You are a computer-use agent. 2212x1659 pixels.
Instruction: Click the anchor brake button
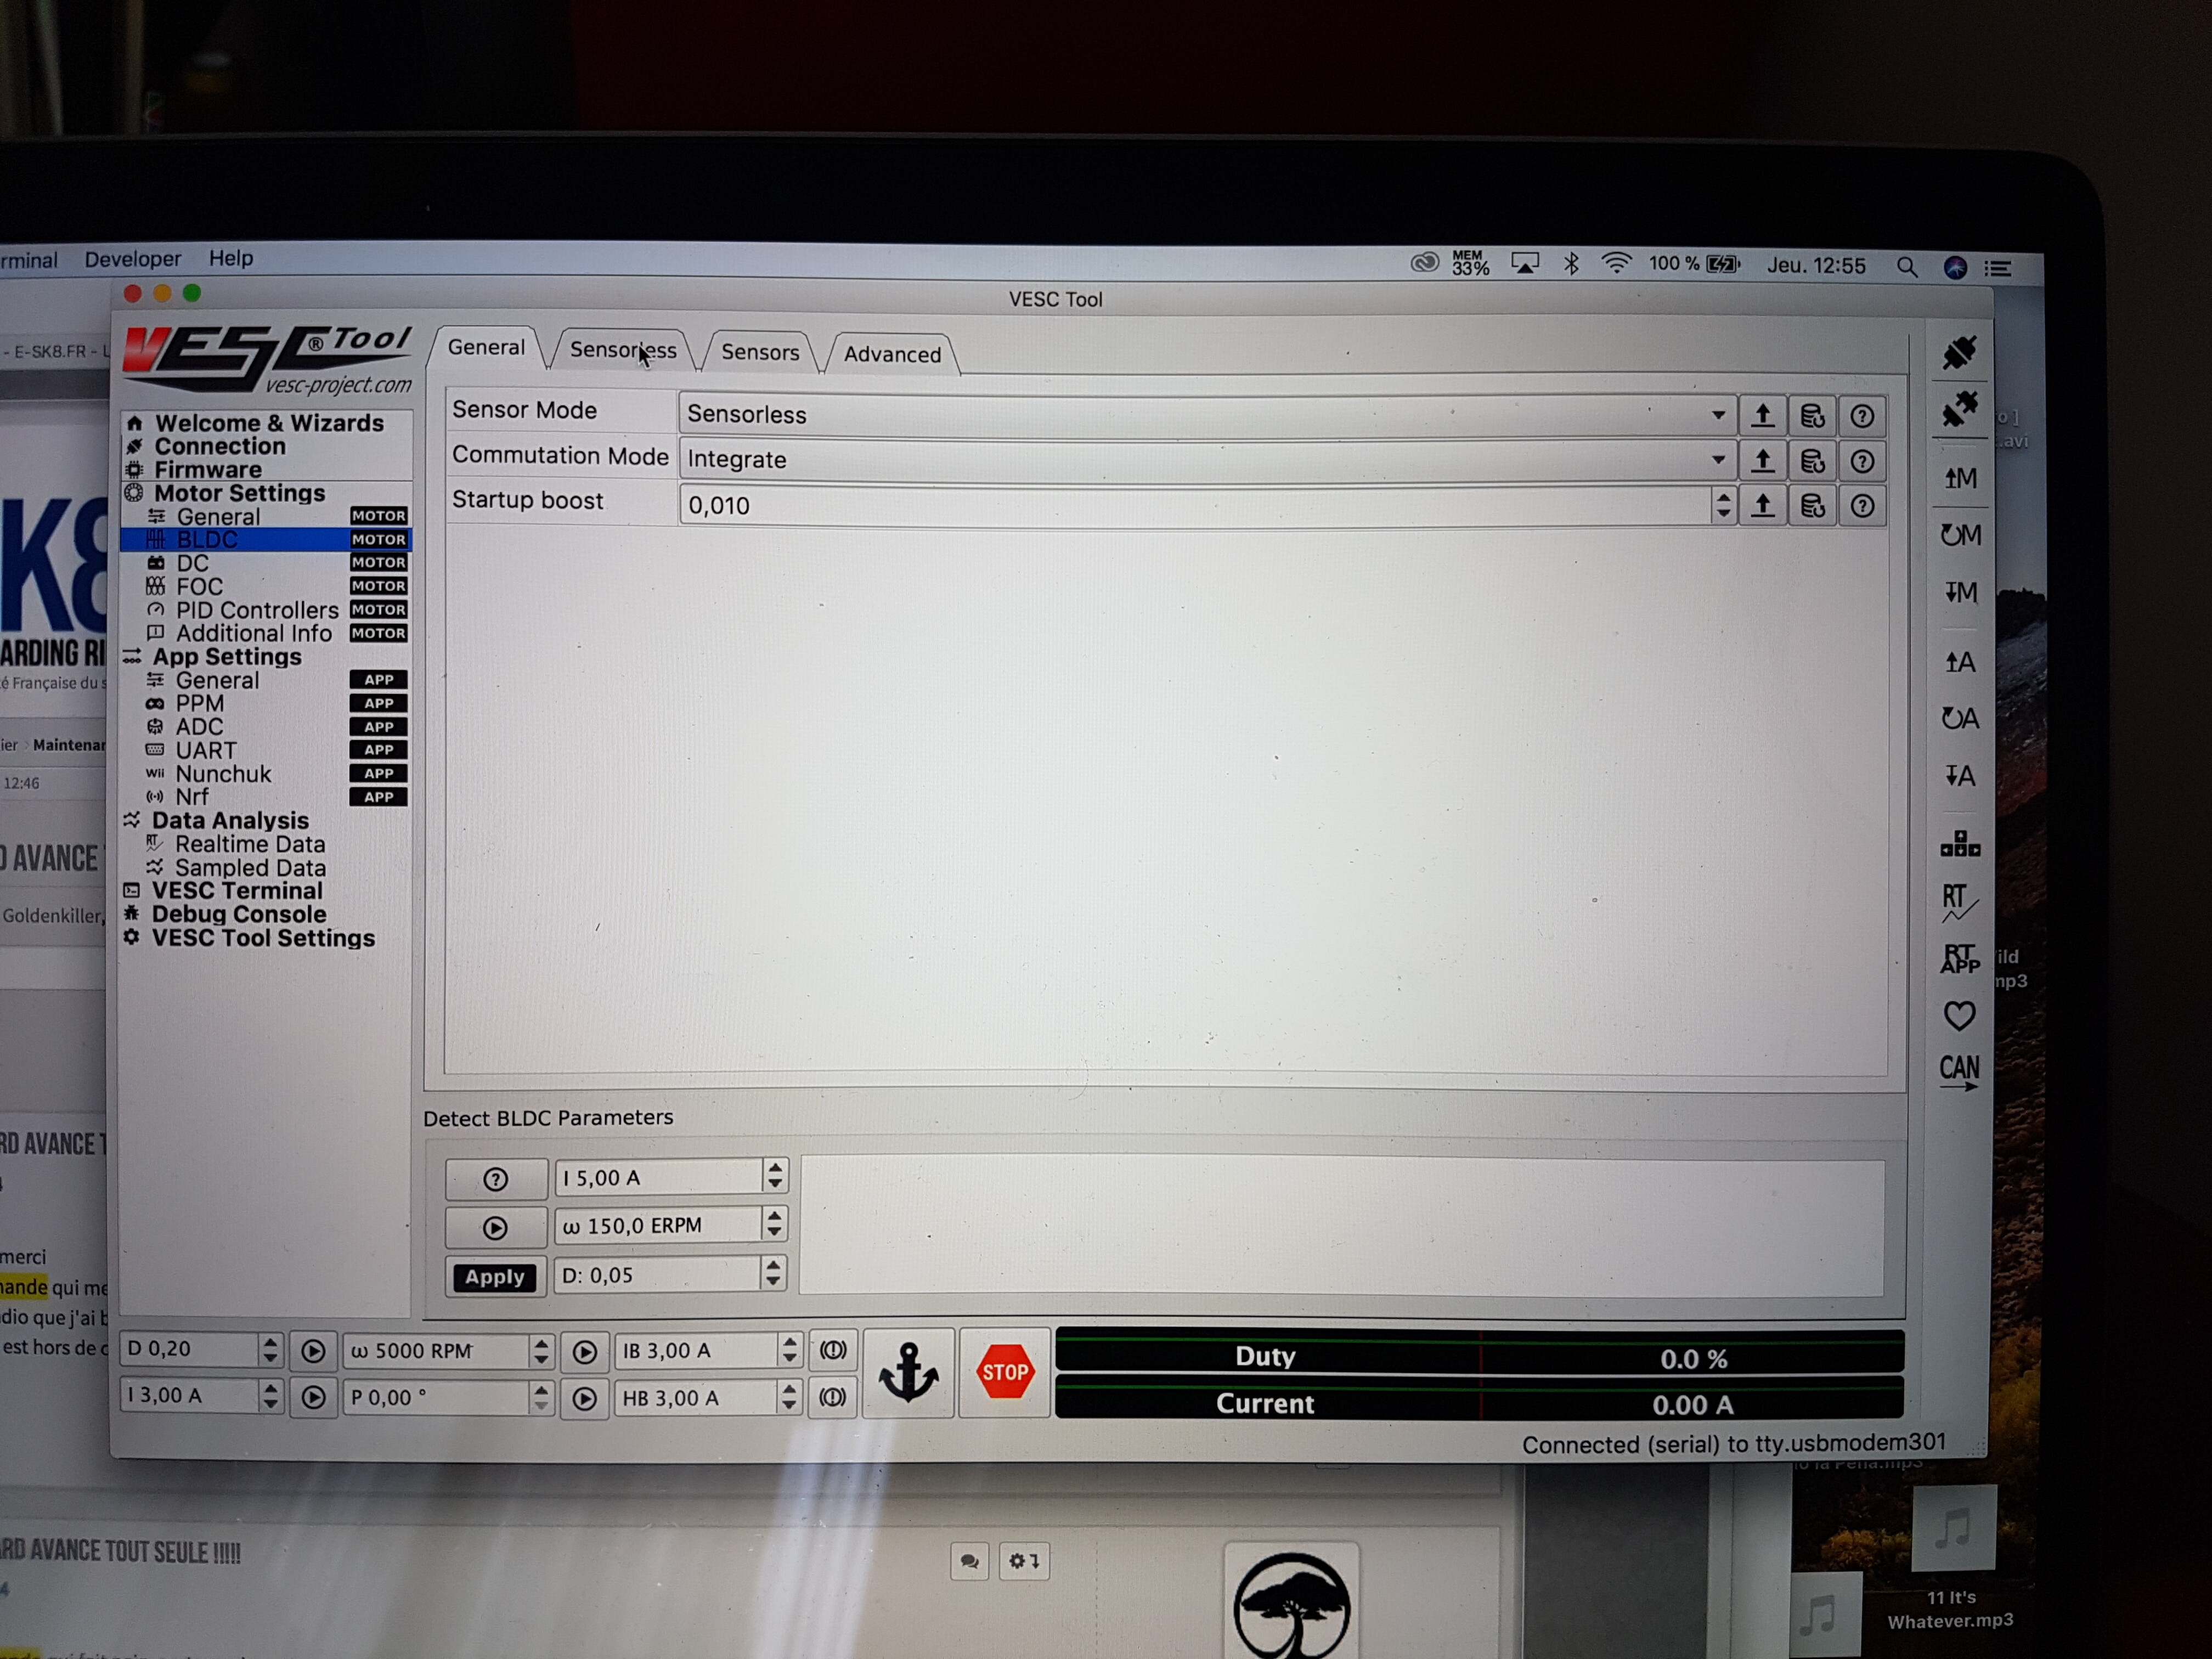tap(908, 1372)
